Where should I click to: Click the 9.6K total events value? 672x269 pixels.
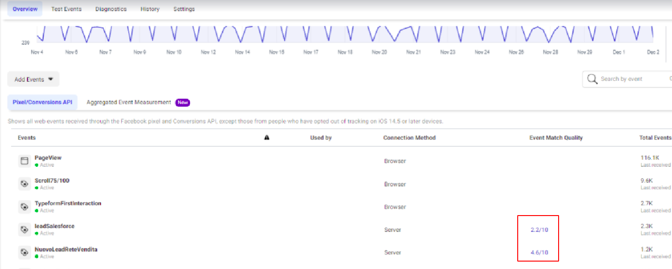click(646, 181)
